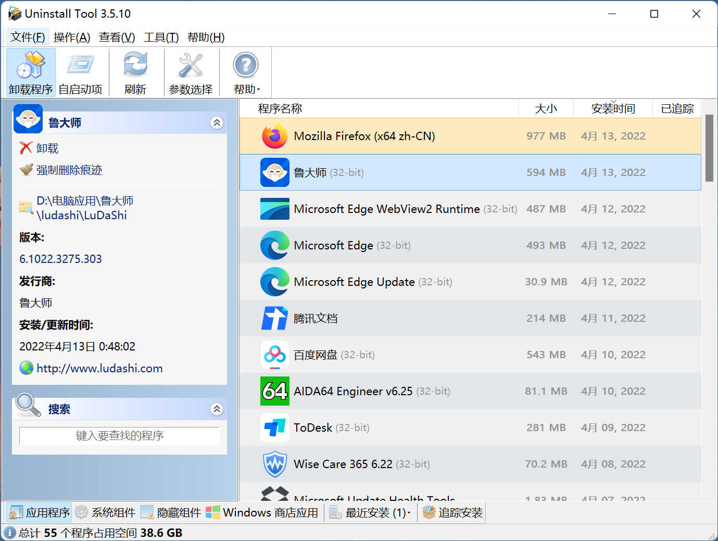718x541 pixels.
Task: Click the 键入要查找的程序 search field
Action: (120, 436)
